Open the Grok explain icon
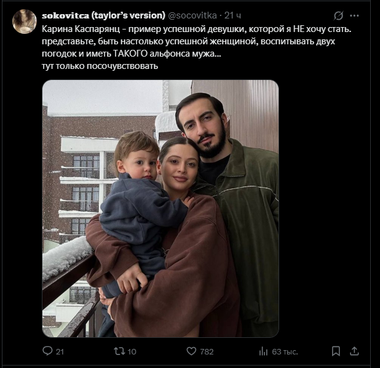380x368 pixels. coord(338,15)
